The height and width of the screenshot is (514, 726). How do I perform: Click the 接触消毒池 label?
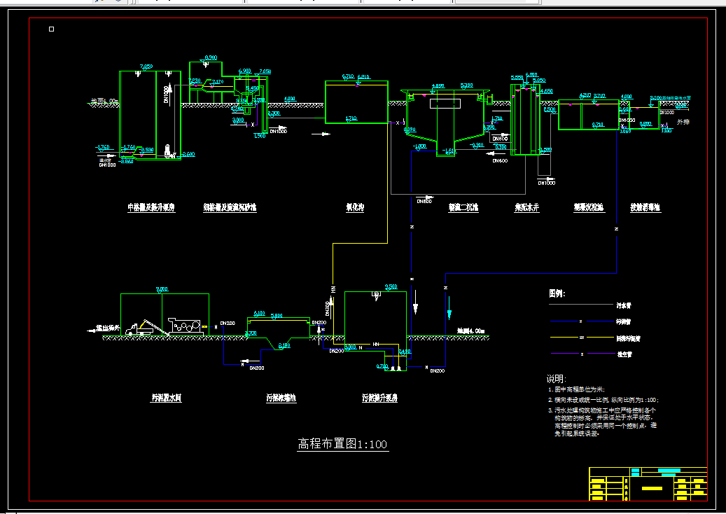(645, 207)
